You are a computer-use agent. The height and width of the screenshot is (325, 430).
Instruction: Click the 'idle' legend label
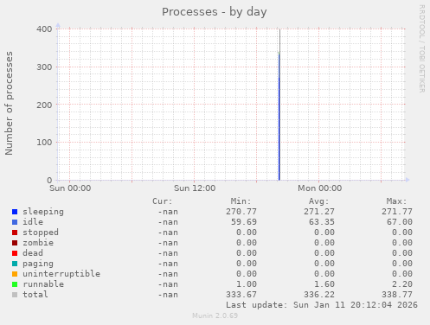tap(33, 222)
